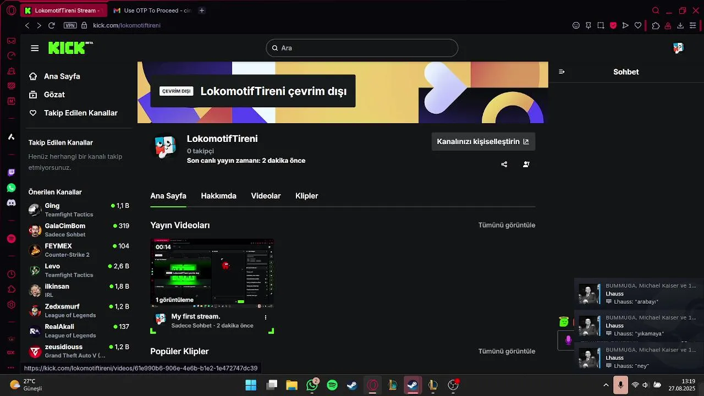The width and height of the screenshot is (704, 396).
Task: Open Opera Easy Setup sliders icon
Action: pos(693,25)
